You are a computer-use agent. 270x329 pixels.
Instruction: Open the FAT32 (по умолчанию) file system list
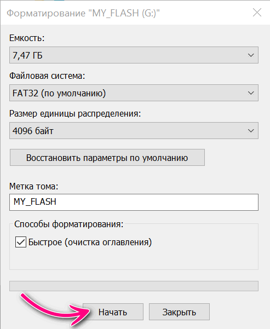tap(134, 93)
